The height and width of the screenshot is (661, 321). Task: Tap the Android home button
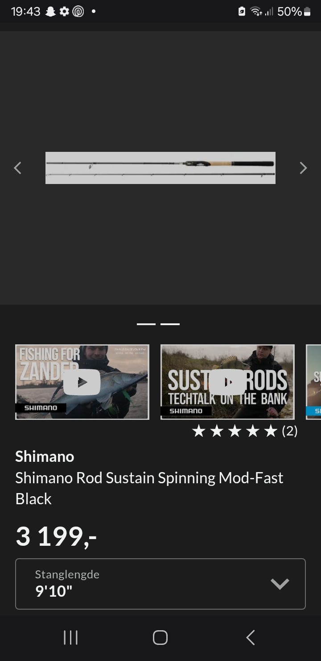tap(160, 637)
